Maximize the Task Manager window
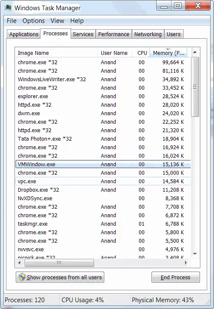Image resolution: width=214 pixels, height=309 pixels. point(178,6)
